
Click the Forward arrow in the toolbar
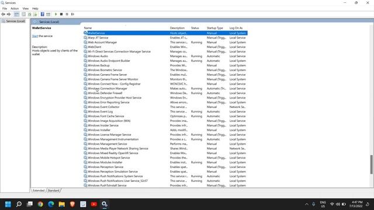(9, 14)
